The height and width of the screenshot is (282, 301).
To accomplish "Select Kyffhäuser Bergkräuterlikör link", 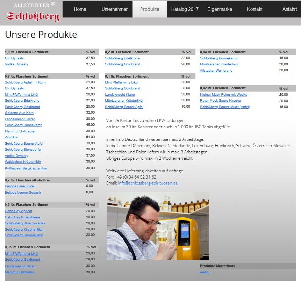I will coord(26,168).
